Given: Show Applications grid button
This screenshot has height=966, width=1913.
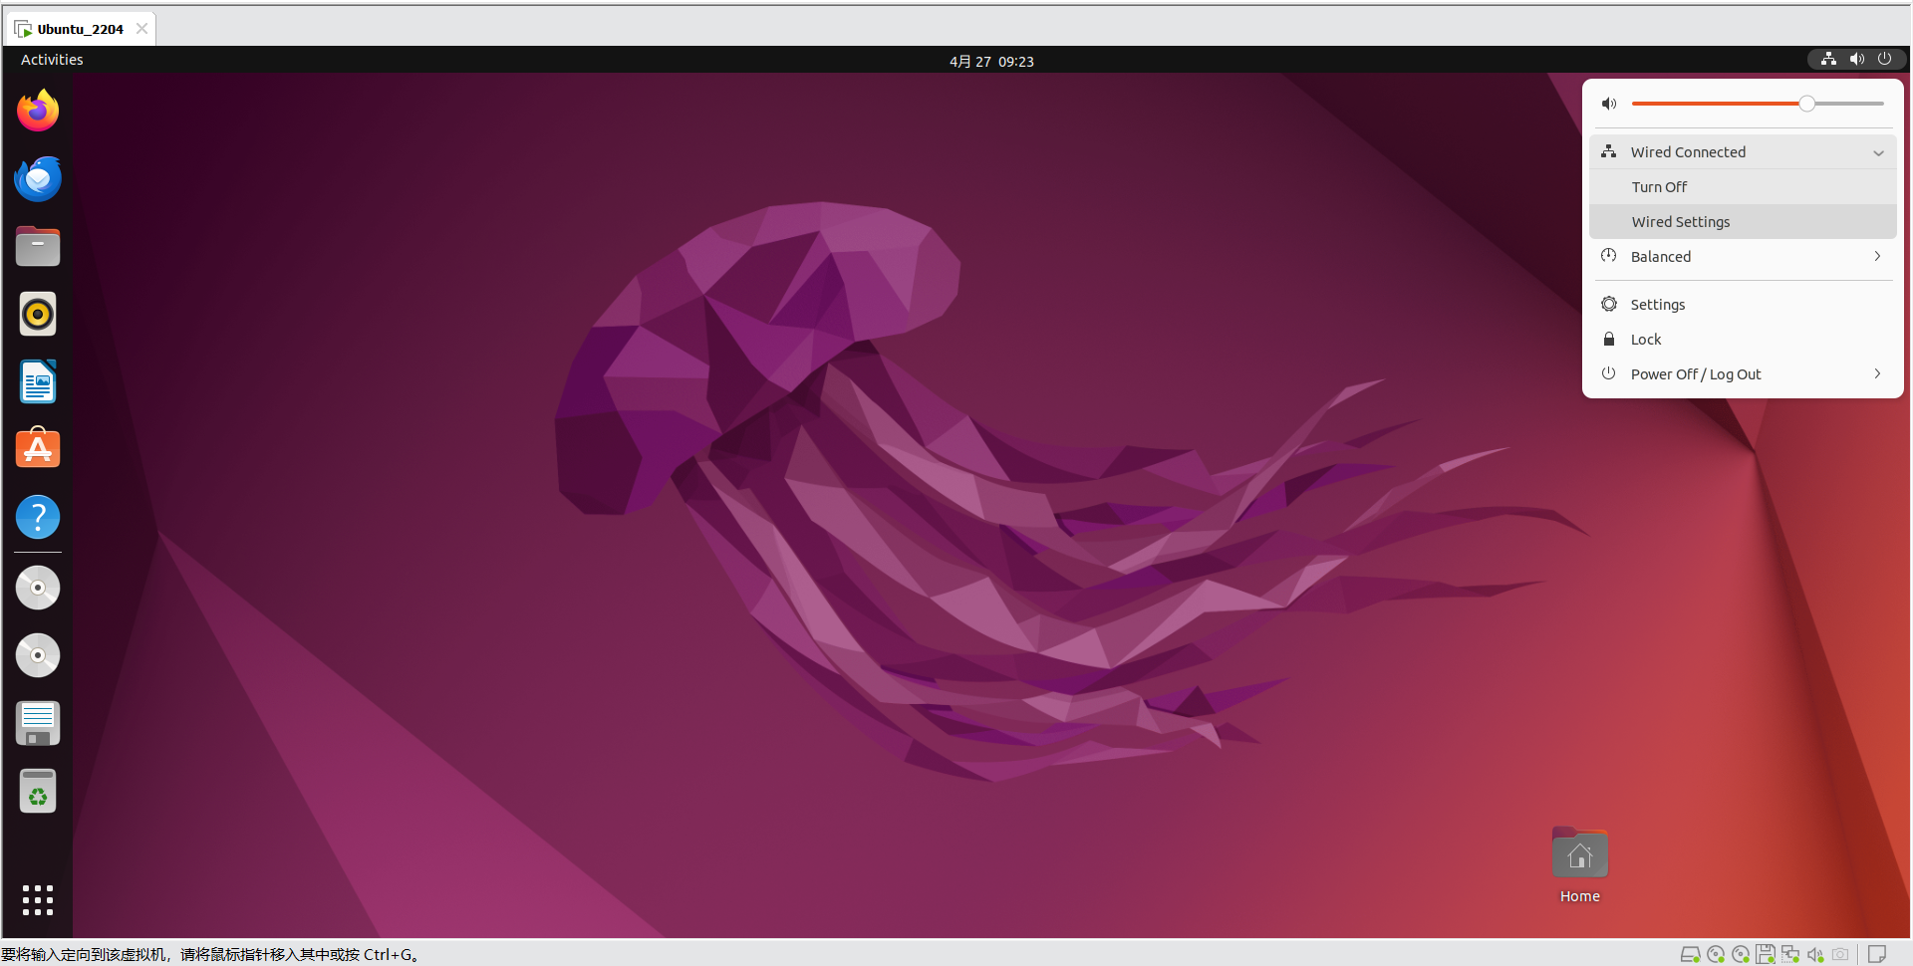Looking at the screenshot, I should click(x=38, y=899).
